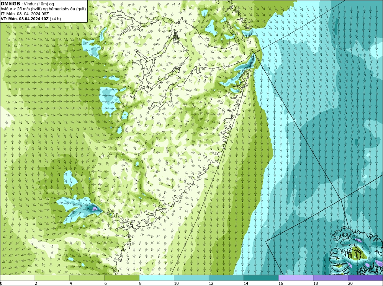The height and width of the screenshot is (286, 383).
Task: Click the pale yellow 0–2 m/s legend swatch
Action: tap(18, 278)
